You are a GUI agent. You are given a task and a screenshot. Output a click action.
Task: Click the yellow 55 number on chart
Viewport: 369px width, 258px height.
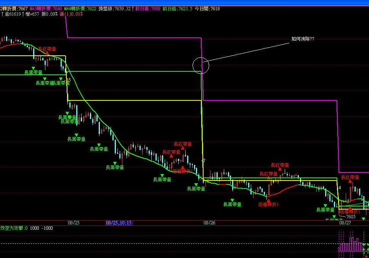(68, 80)
